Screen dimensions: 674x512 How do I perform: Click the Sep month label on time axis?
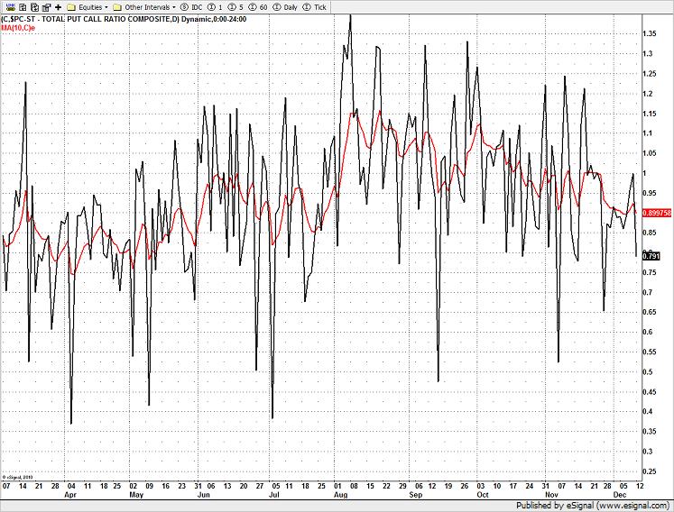pyautogui.click(x=416, y=495)
